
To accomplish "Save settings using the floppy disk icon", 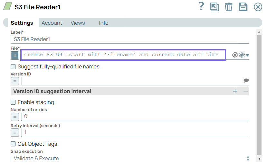I will click(x=243, y=7).
